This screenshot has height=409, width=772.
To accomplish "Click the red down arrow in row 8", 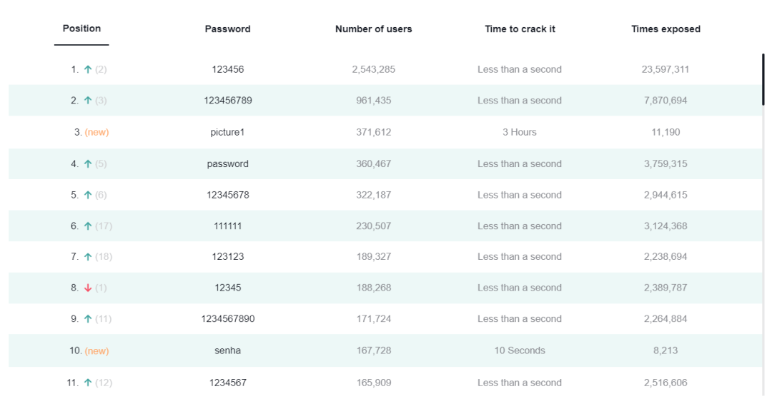I will point(88,288).
